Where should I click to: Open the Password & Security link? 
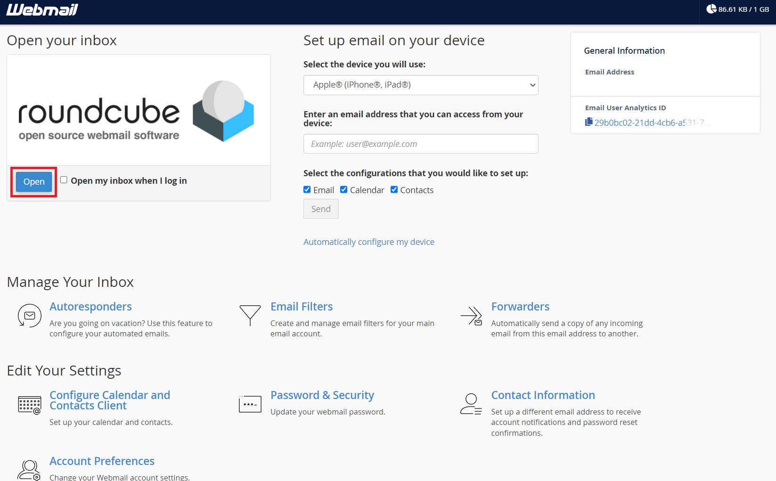(322, 395)
